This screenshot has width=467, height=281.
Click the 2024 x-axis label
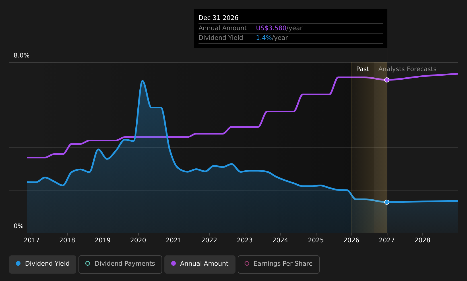[x=280, y=240]
